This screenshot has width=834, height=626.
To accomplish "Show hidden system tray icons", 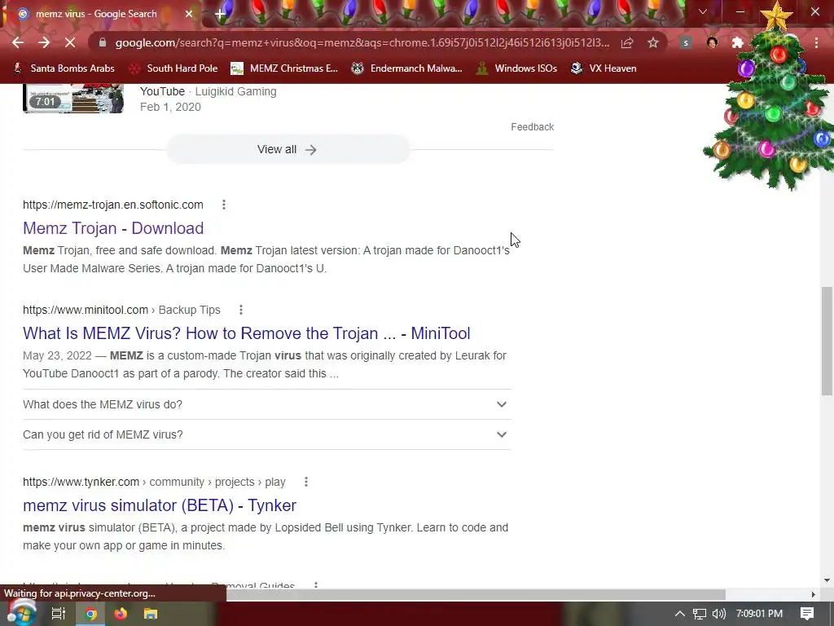I will pos(680,614).
